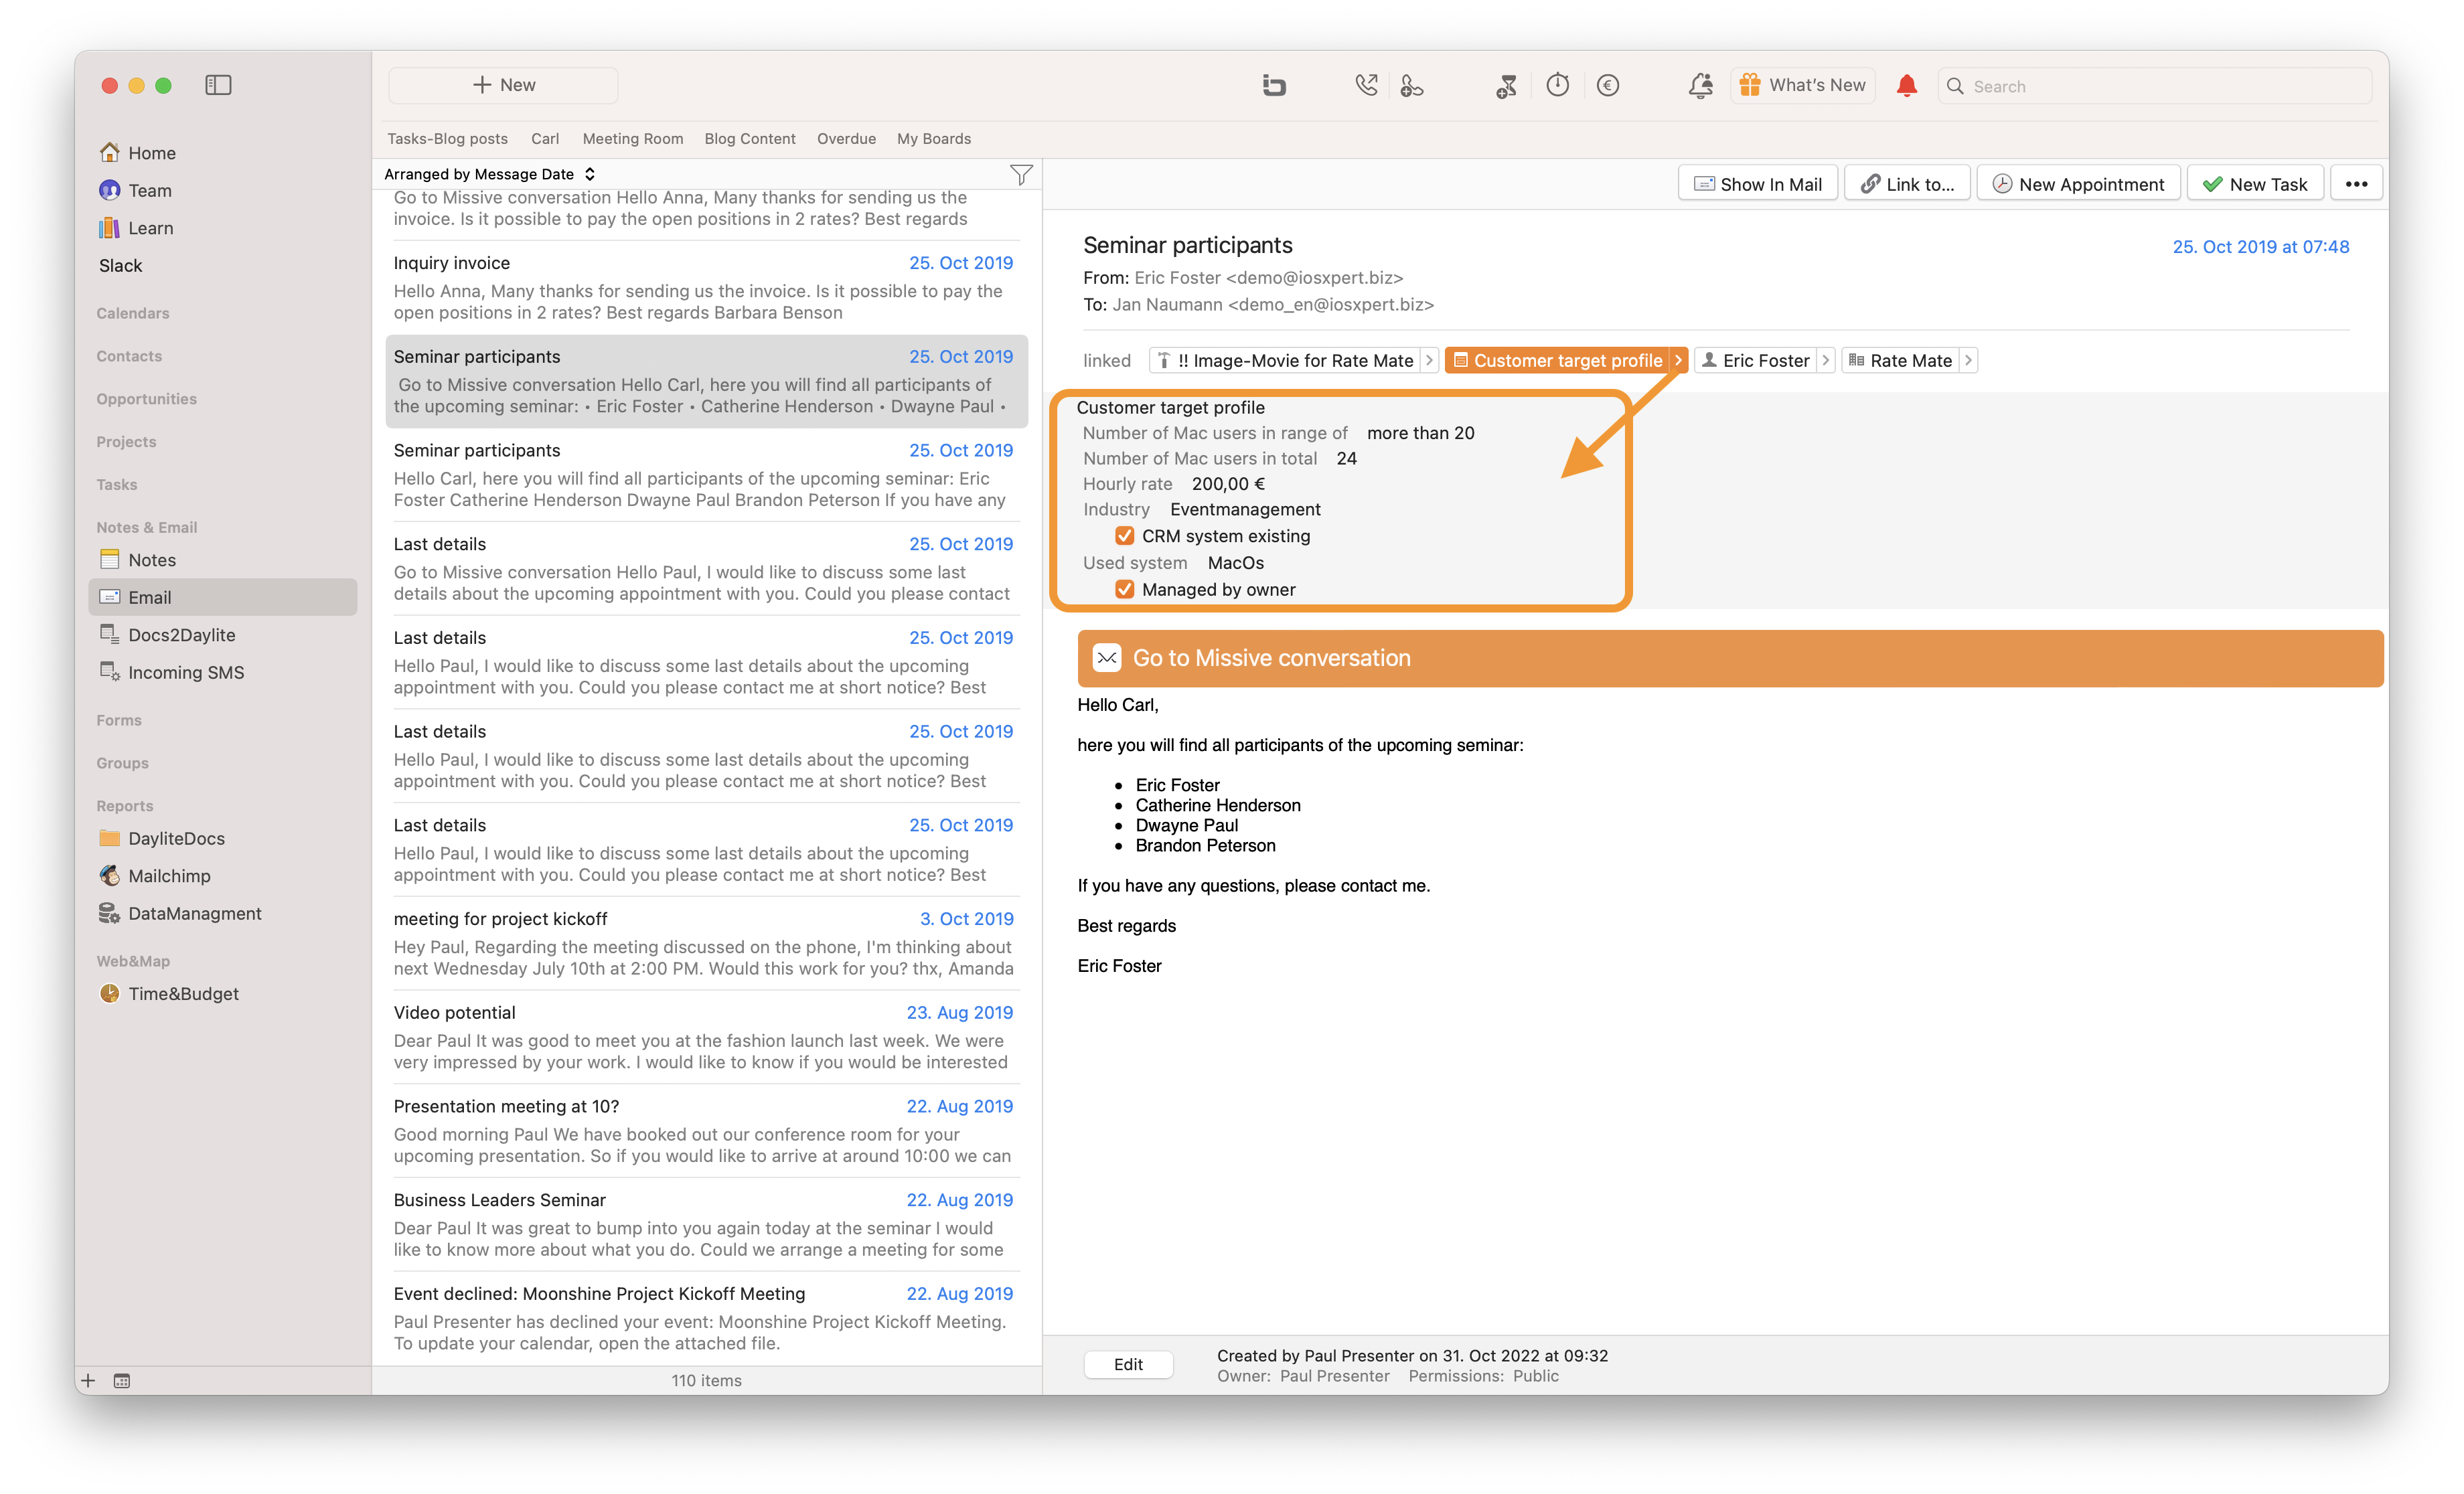Select Event declined: Moonshine Project Kickoff email
Viewport: 2464px width, 1494px height.
706,1318
